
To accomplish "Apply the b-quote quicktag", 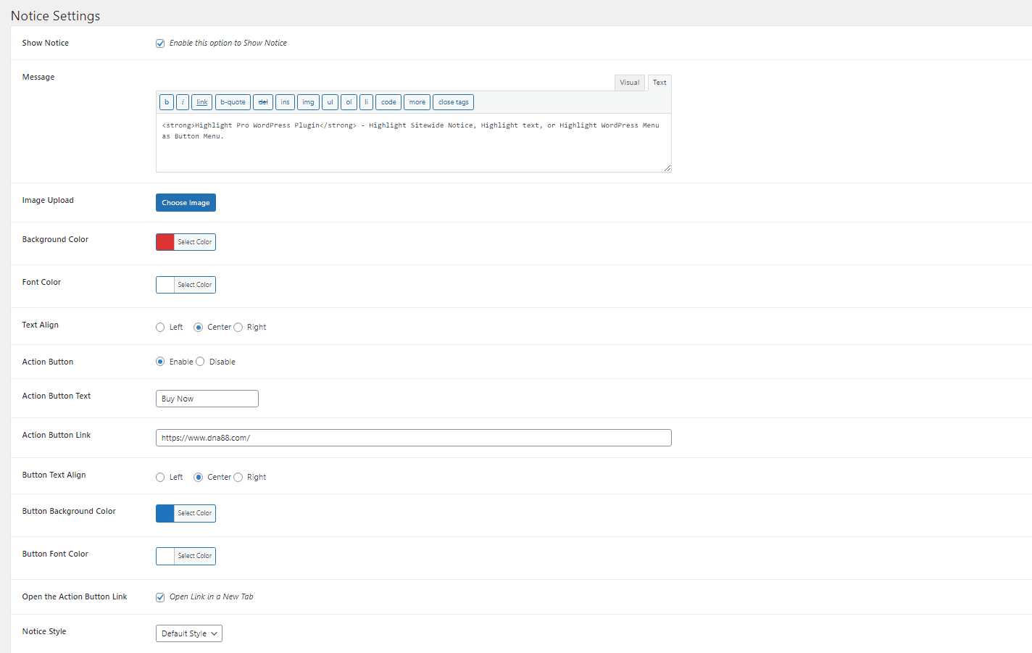I will (x=233, y=102).
